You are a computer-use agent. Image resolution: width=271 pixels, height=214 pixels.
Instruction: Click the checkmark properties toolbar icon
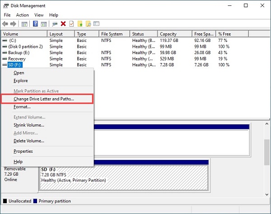[x=71, y=24]
